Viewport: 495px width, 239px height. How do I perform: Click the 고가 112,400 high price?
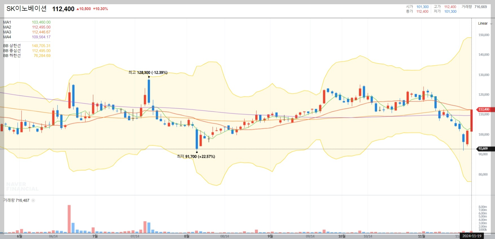pos(445,7)
